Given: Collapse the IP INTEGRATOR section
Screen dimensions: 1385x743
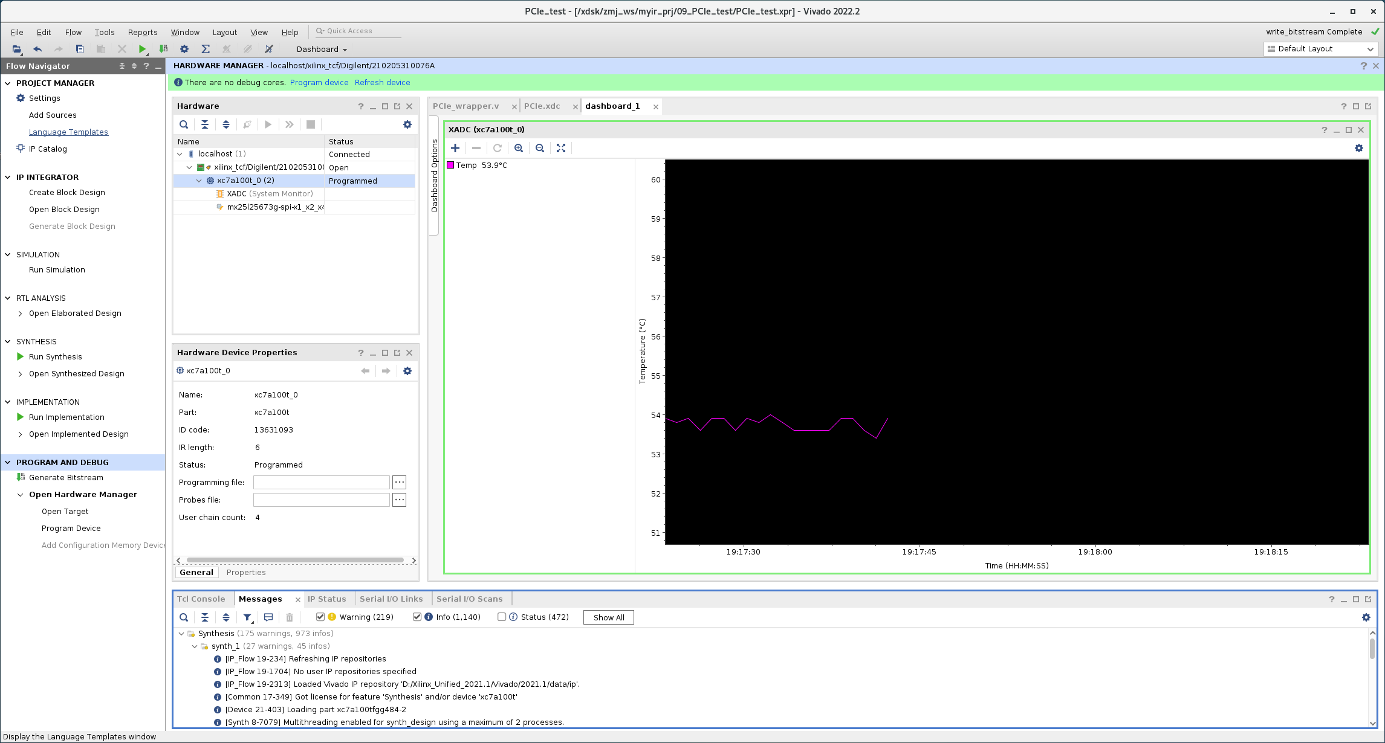Looking at the screenshot, I should point(8,177).
